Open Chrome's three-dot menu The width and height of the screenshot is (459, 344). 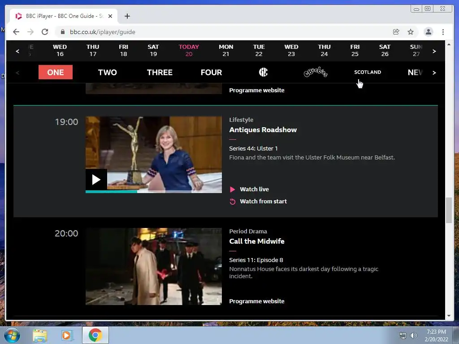pyautogui.click(x=443, y=32)
